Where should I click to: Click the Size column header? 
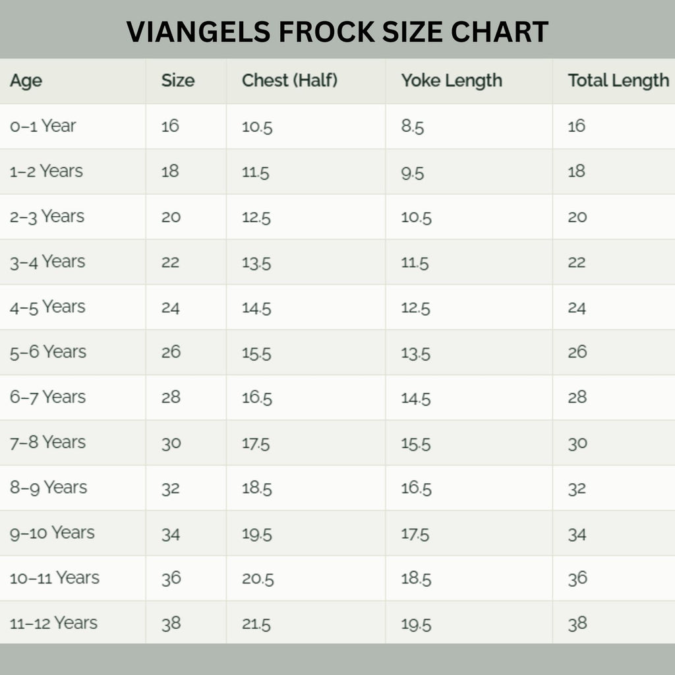click(178, 81)
